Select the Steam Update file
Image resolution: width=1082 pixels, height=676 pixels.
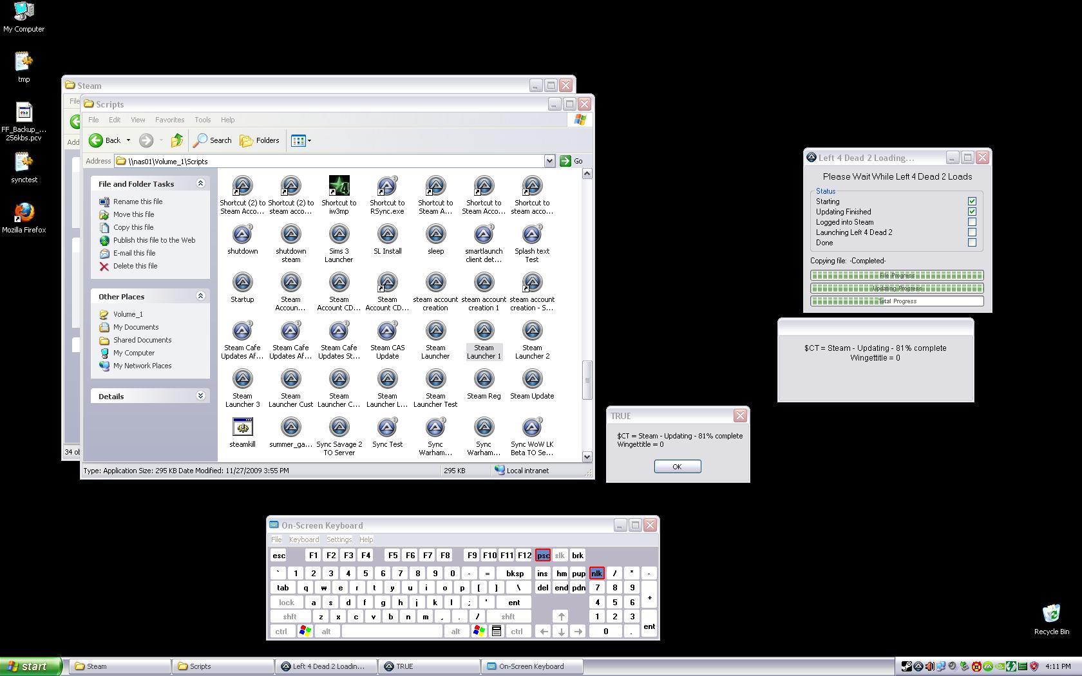[x=532, y=384]
